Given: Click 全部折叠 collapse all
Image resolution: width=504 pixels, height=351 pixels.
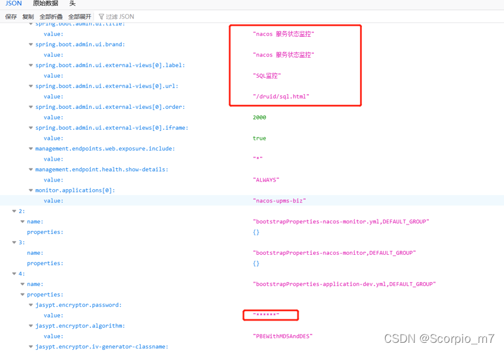Looking at the screenshot, I should 51,16.
